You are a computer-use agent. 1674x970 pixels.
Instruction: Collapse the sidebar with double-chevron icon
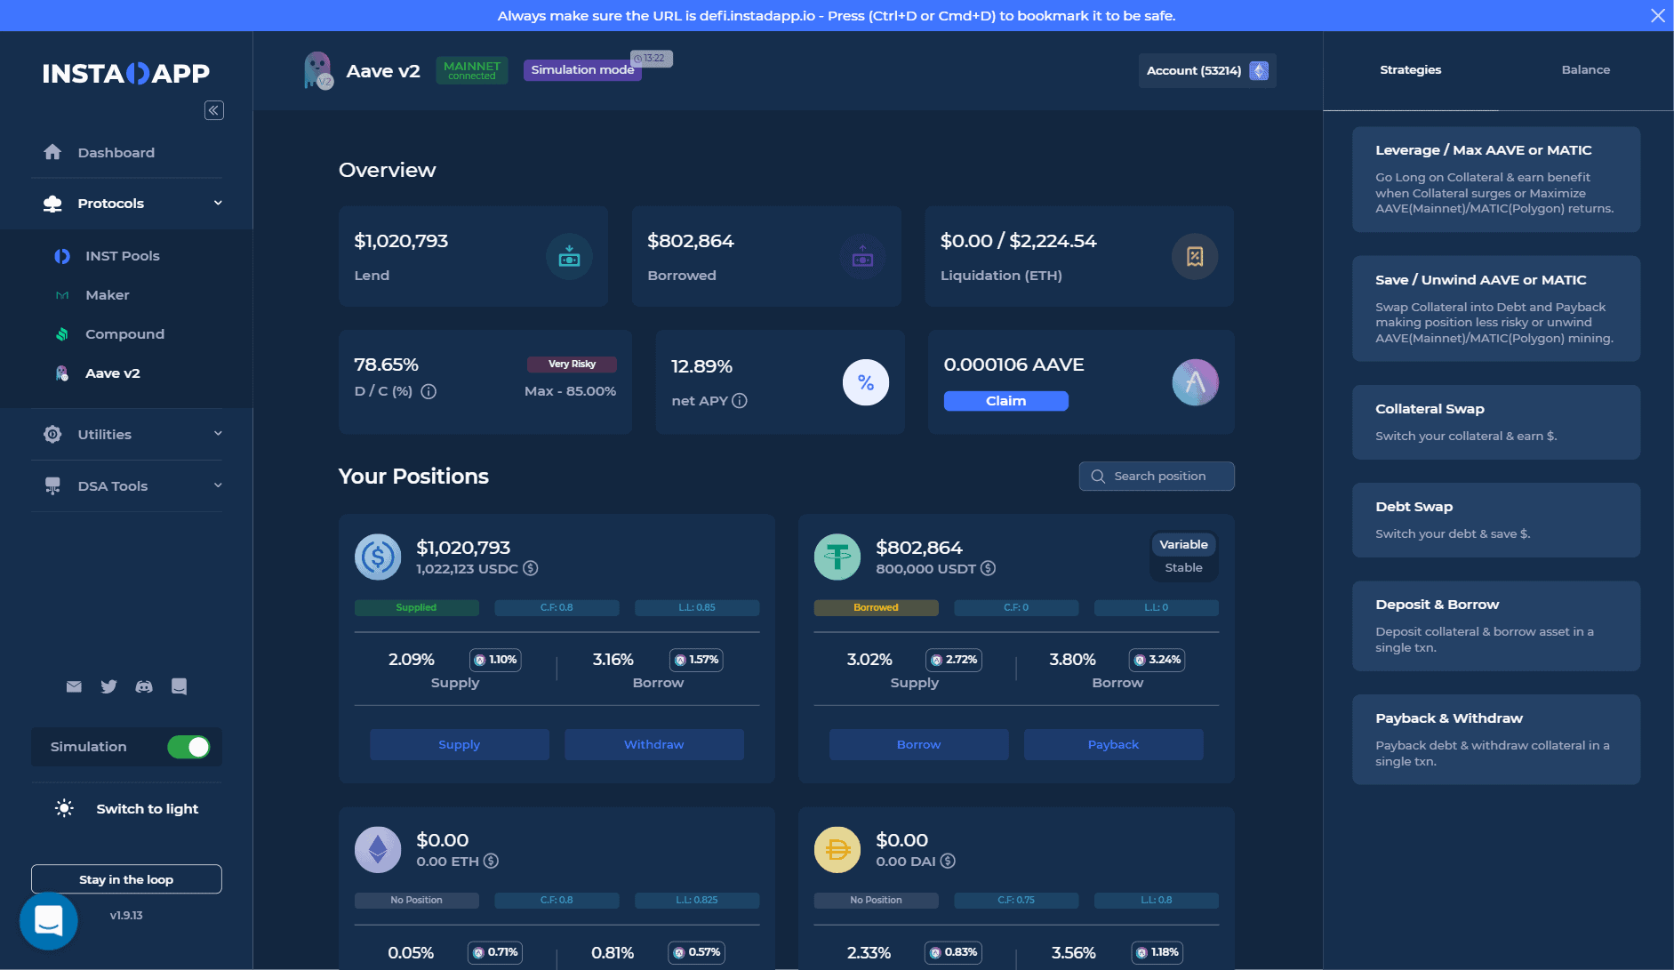(x=214, y=110)
